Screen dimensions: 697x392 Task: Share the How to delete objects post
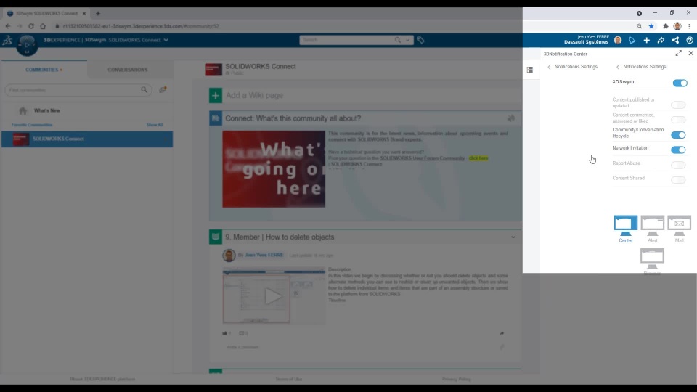tap(502, 333)
